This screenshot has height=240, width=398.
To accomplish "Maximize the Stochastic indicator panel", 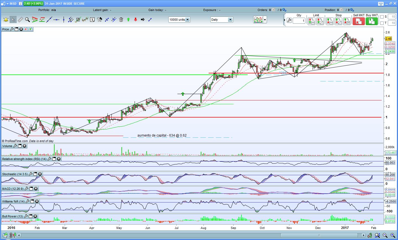I will pyautogui.click(x=35, y=174).
